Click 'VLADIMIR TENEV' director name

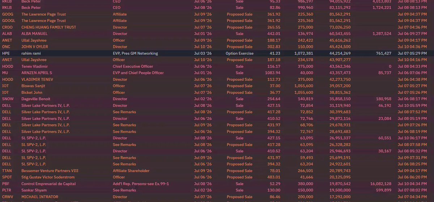(x=37, y=79)
